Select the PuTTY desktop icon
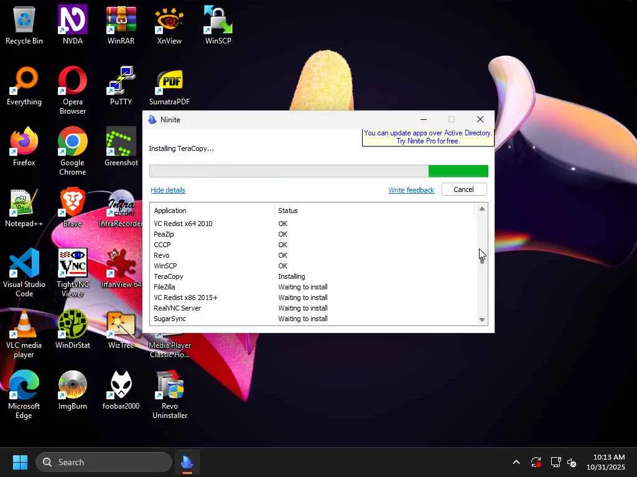637x477 pixels. coord(121,86)
